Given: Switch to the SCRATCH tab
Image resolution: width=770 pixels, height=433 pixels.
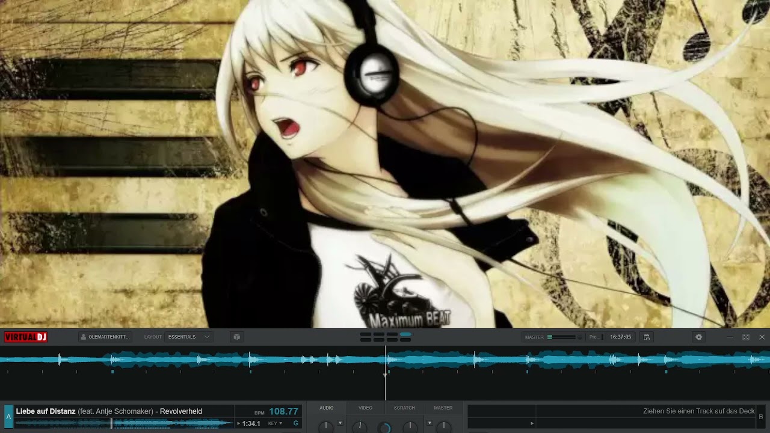Looking at the screenshot, I should click(404, 408).
